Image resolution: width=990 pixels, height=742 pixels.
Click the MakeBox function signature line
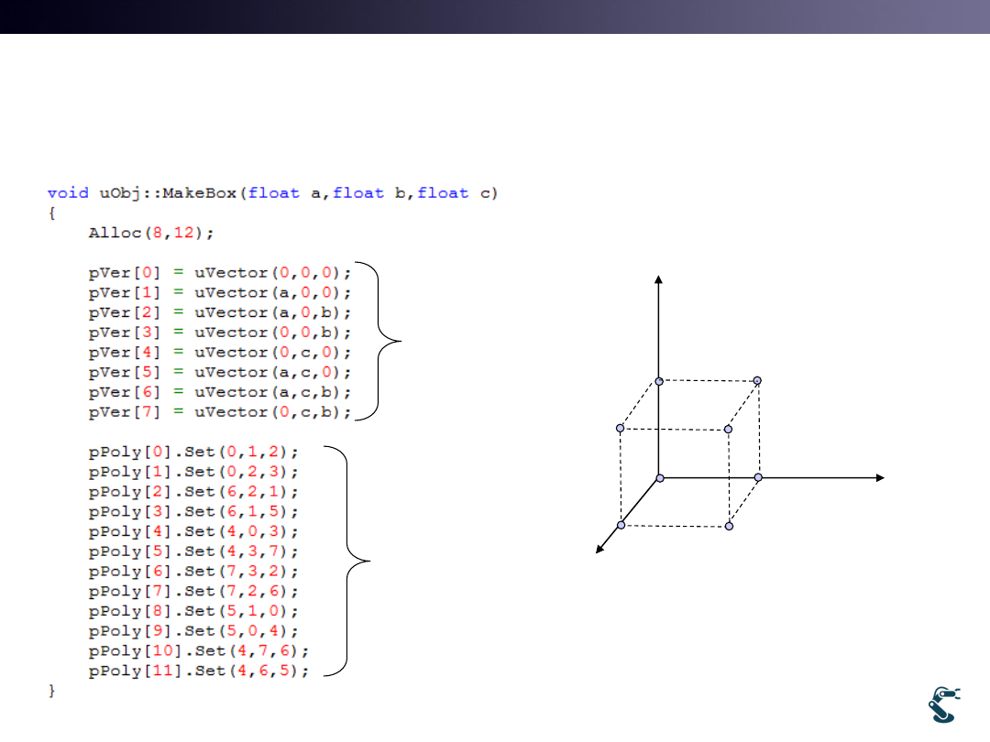coord(272,193)
